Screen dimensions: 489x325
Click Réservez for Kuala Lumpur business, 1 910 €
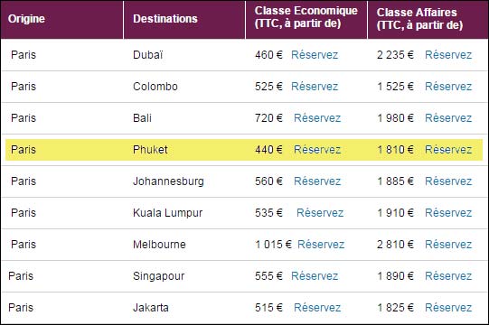coord(448,213)
